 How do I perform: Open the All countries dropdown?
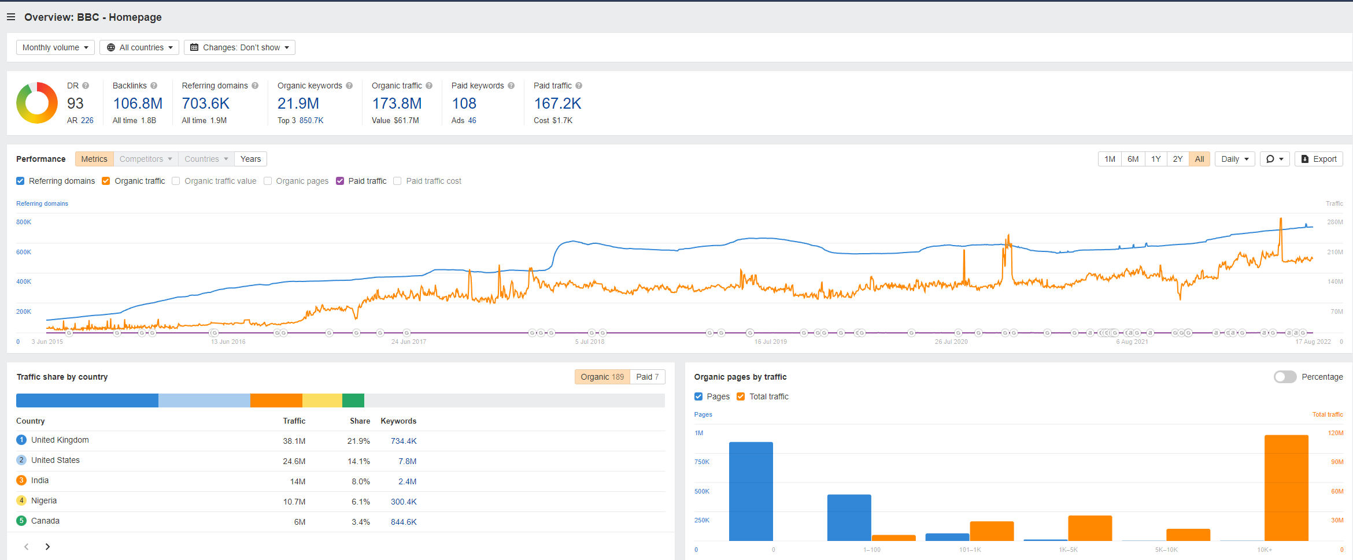(139, 47)
